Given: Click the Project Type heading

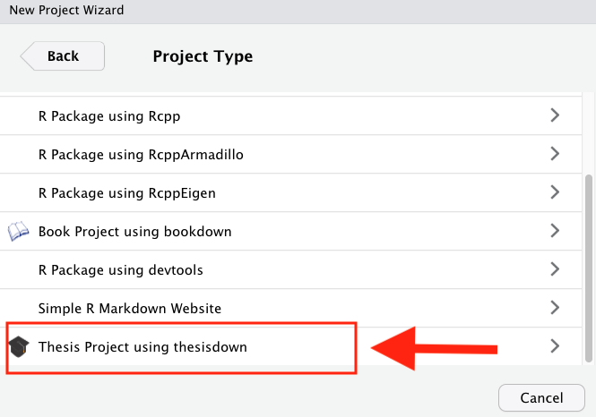Looking at the screenshot, I should (x=203, y=56).
